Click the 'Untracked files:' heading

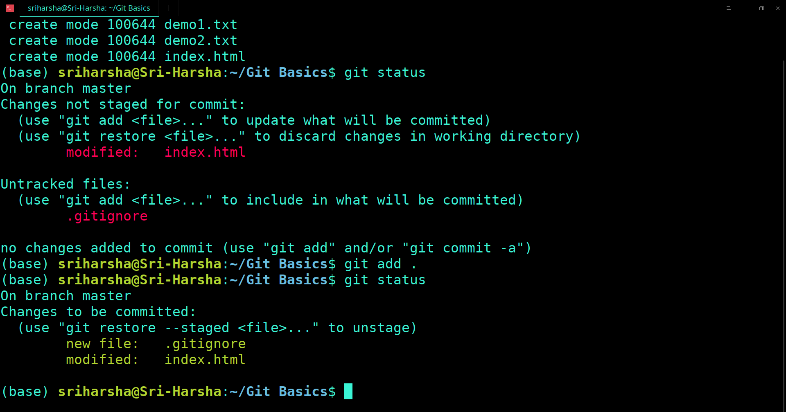65,184
